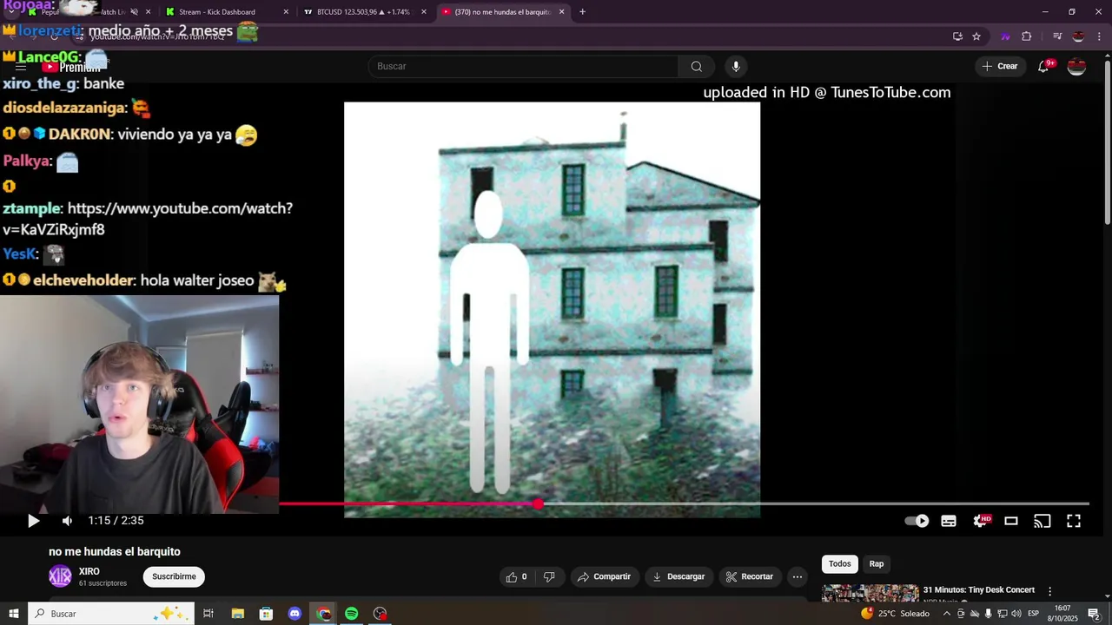Subscribe with the Suscribirme button
1112x625 pixels.
click(174, 576)
